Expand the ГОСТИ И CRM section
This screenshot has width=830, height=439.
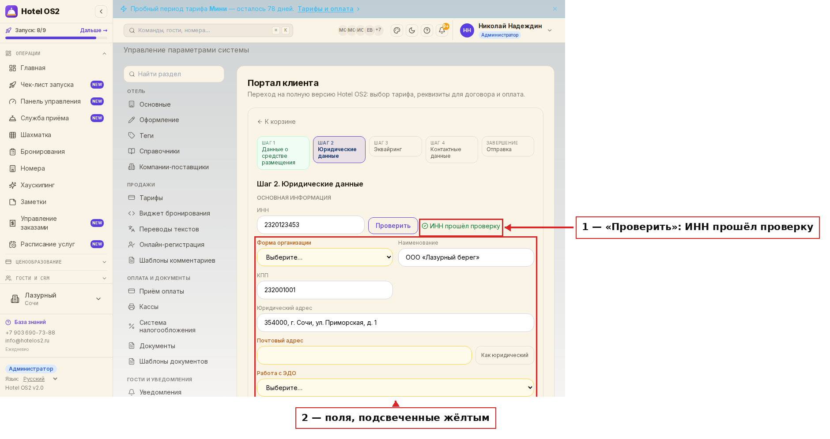coord(56,278)
